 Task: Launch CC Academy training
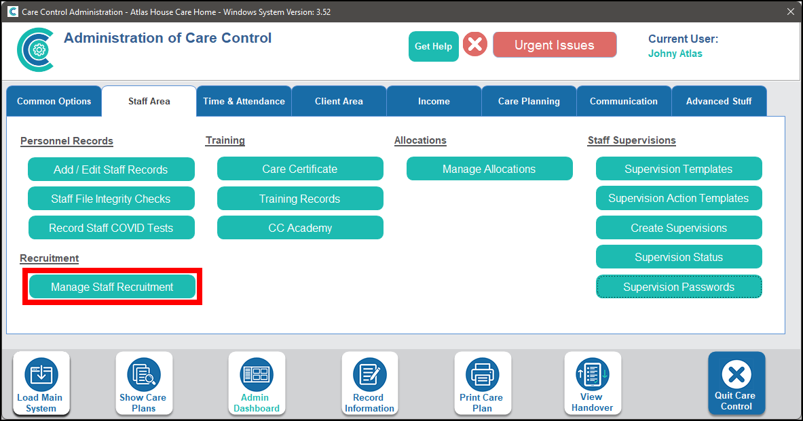(x=300, y=228)
